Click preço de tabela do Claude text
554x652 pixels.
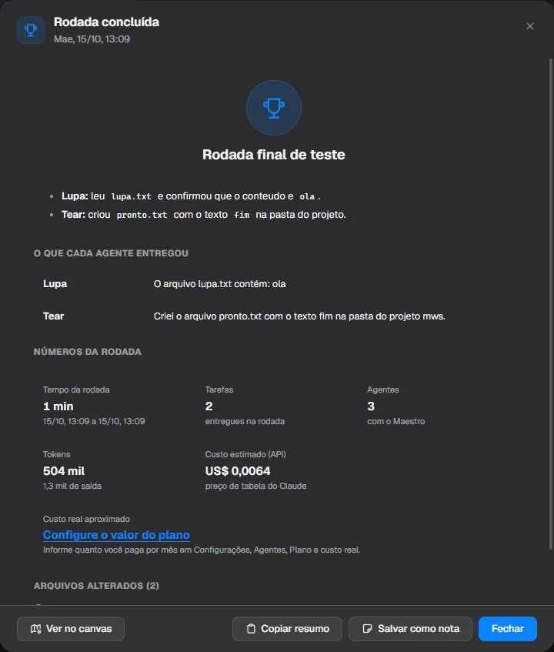(x=255, y=486)
